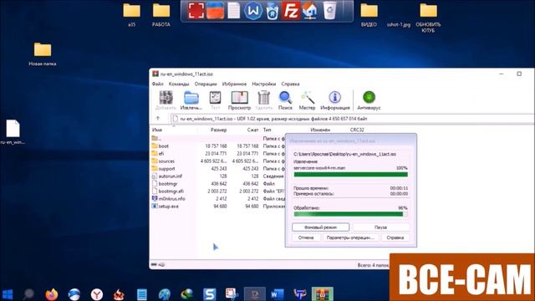Open the Настройки menu
This screenshot has width=535, height=301.
tap(264, 84)
